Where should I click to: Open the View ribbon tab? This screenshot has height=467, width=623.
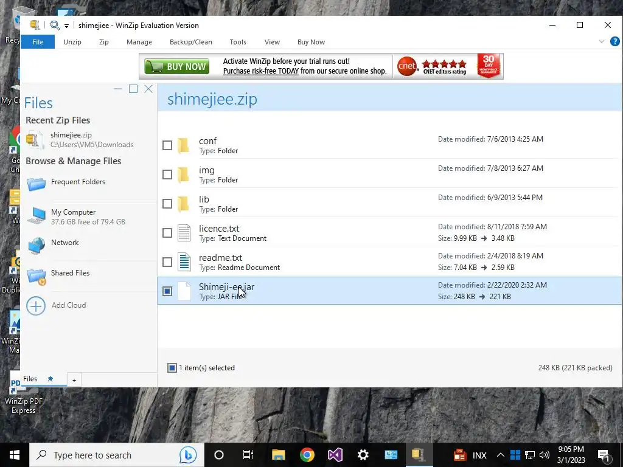click(272, 42)
